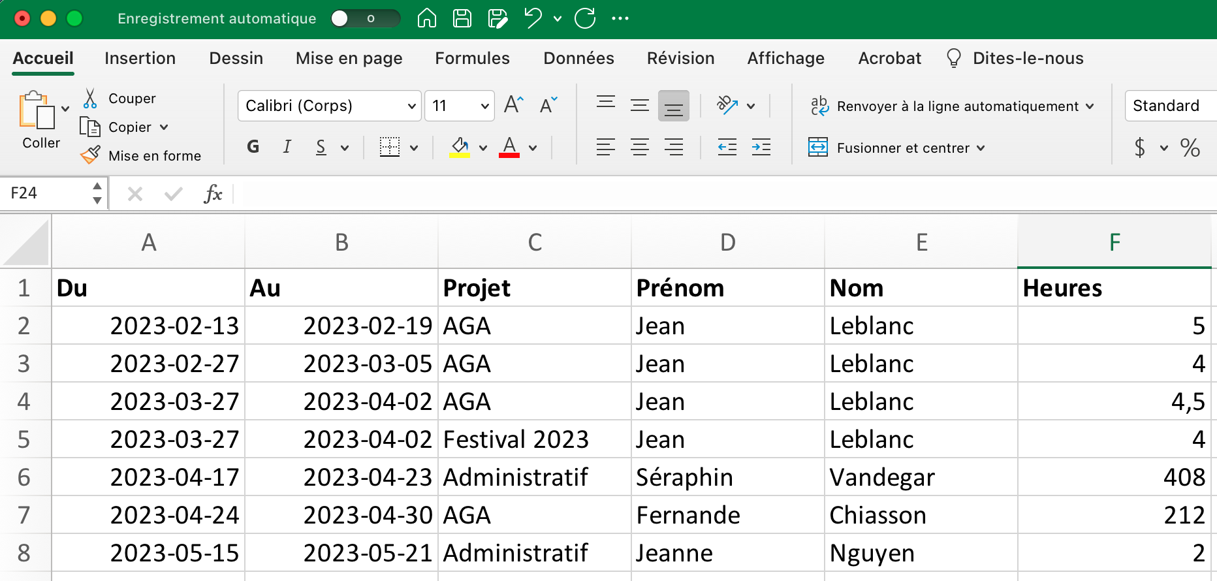The width and height of the screenshot is (1217, 581).
Task: Open the Révision tab
Action: click(x=680, y=58)
